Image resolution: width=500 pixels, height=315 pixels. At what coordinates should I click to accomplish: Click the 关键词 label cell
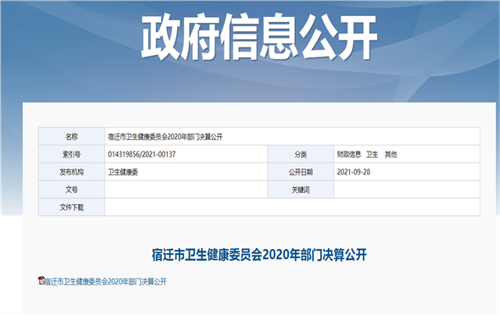[300, 190]
